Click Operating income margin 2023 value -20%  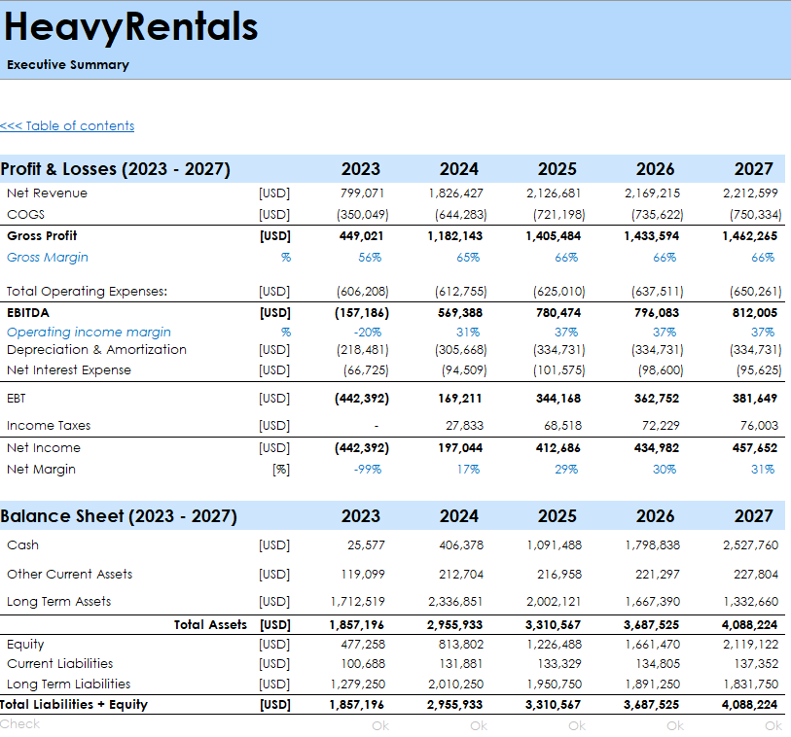pos(368,333)
